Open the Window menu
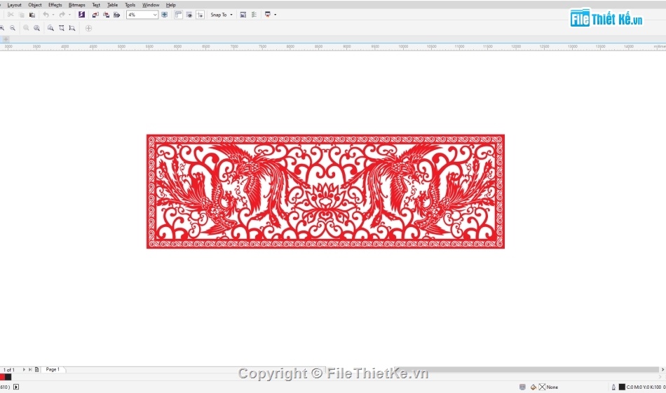Image resolution: width=666 pixels, height=393 pixels. click(151, 5)
